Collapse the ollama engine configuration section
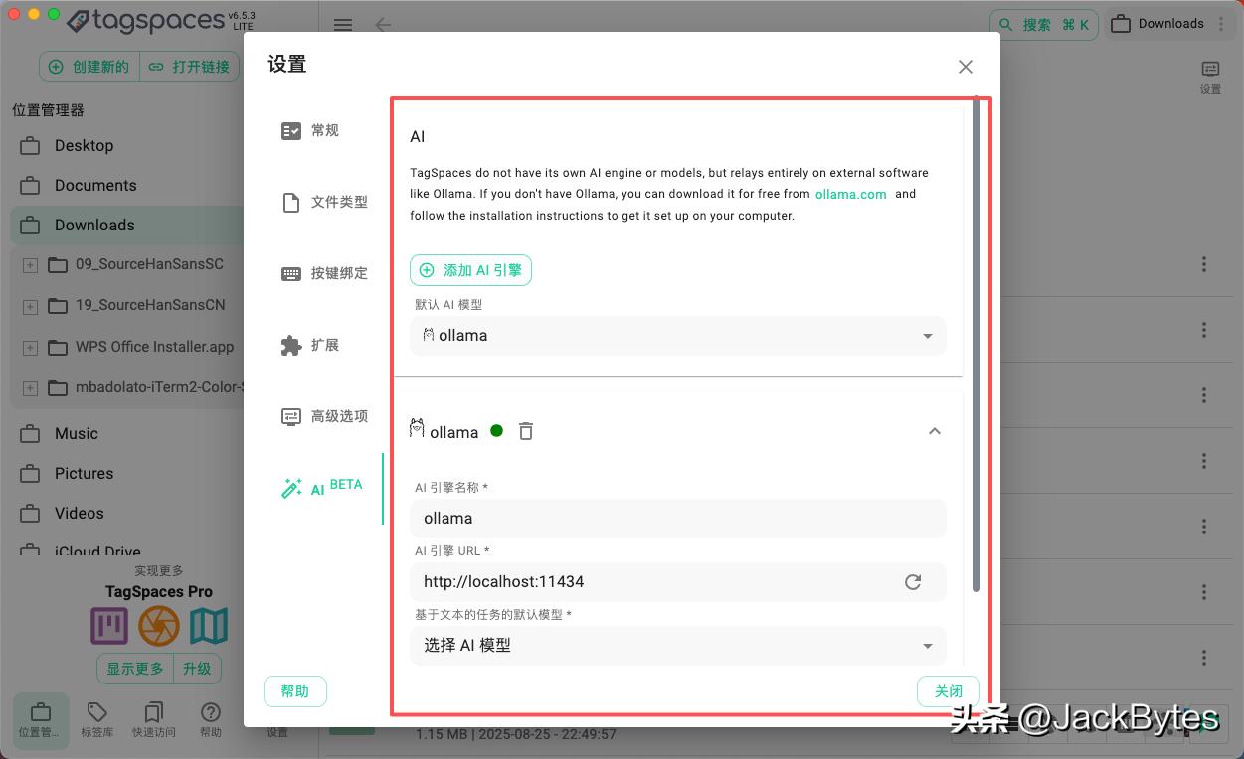Image resolution: width=1244 pixels, height=759 pixels. [934, 431]
